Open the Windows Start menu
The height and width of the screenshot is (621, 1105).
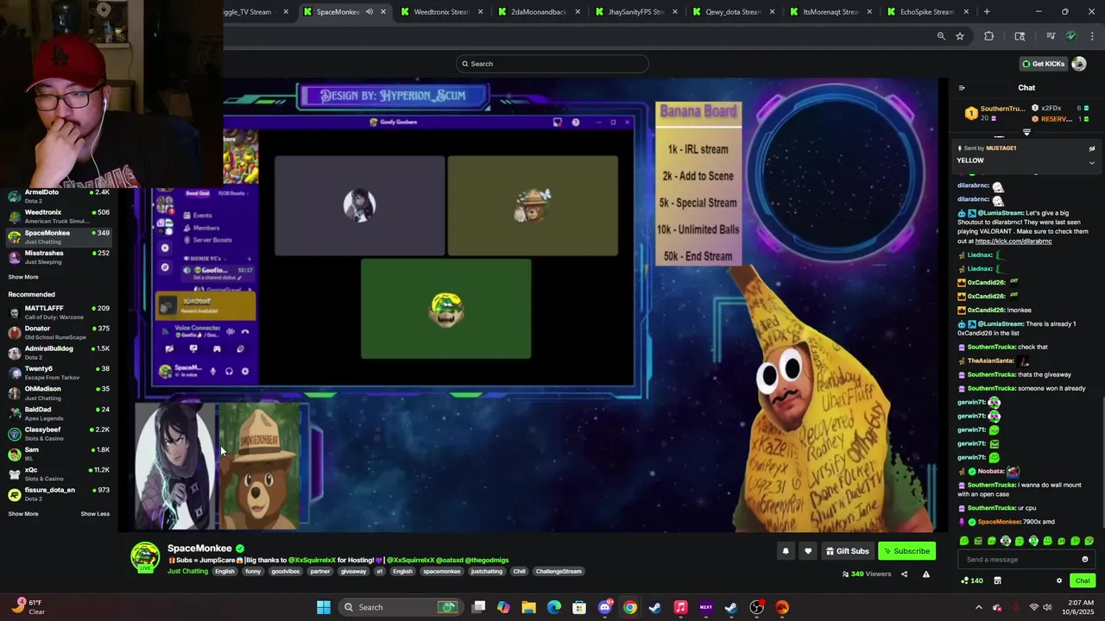(x=324, y=607)
